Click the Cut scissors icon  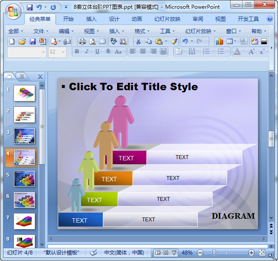[138, 41]
